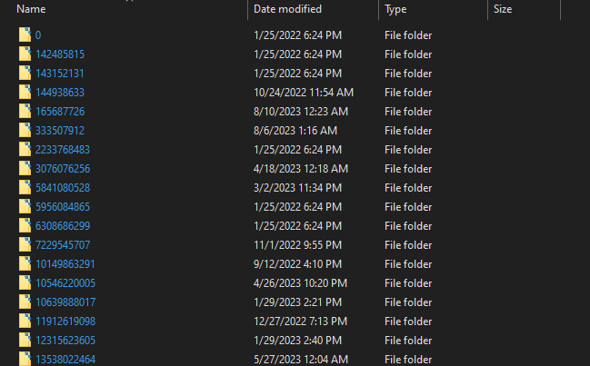590x366 pixels.
Task: Click the 7229545707 folder name
Action: pyautogui.click(x=63, y=245)
